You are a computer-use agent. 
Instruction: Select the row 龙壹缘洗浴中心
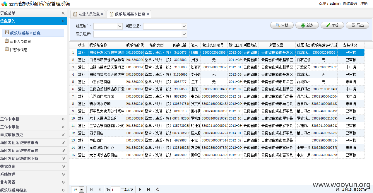pyautogui.click(x=217, y=148)
